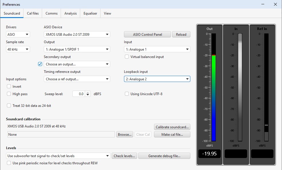This screenshot has height=170, width=282.
Task: Decrease the Sweep level with down arrow
Action: coord(88,95)
